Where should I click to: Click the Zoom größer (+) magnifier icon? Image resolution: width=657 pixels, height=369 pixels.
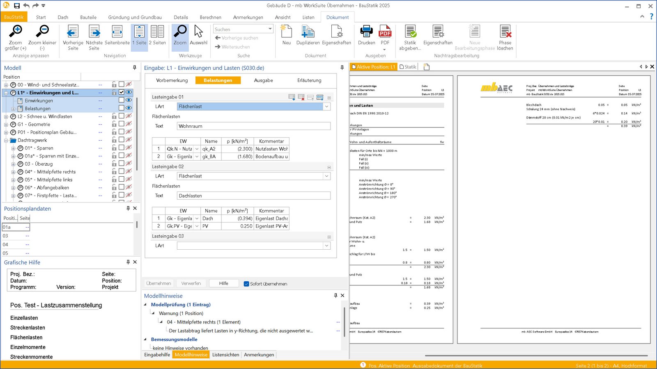point(16,31)
